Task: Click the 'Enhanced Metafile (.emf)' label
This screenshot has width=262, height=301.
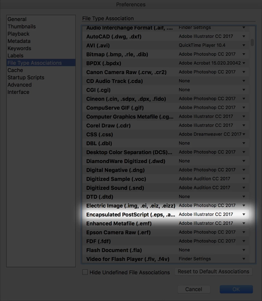Action: coord(119,224)
